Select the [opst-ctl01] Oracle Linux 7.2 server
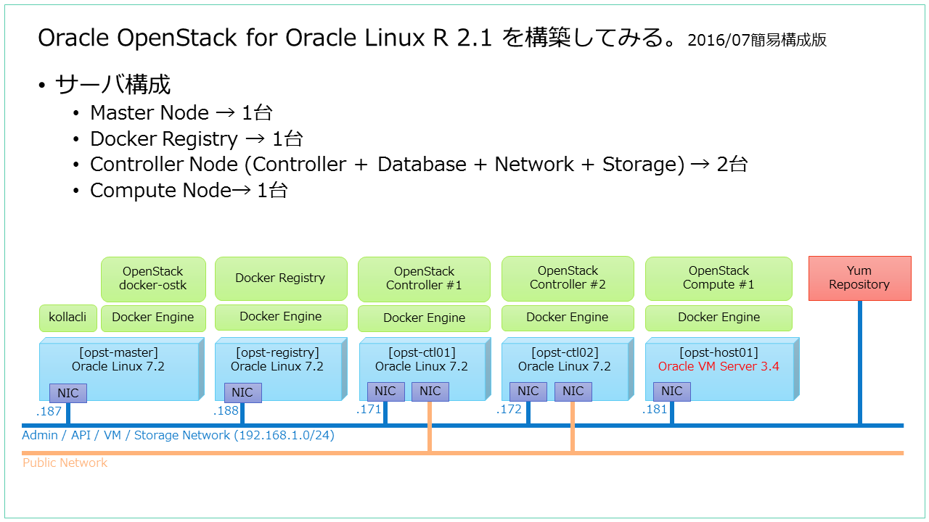 (x=424, y=368)
